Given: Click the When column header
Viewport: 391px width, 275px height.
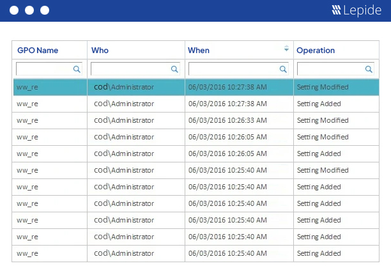Looking at the screenshot, I should (199, 51).
